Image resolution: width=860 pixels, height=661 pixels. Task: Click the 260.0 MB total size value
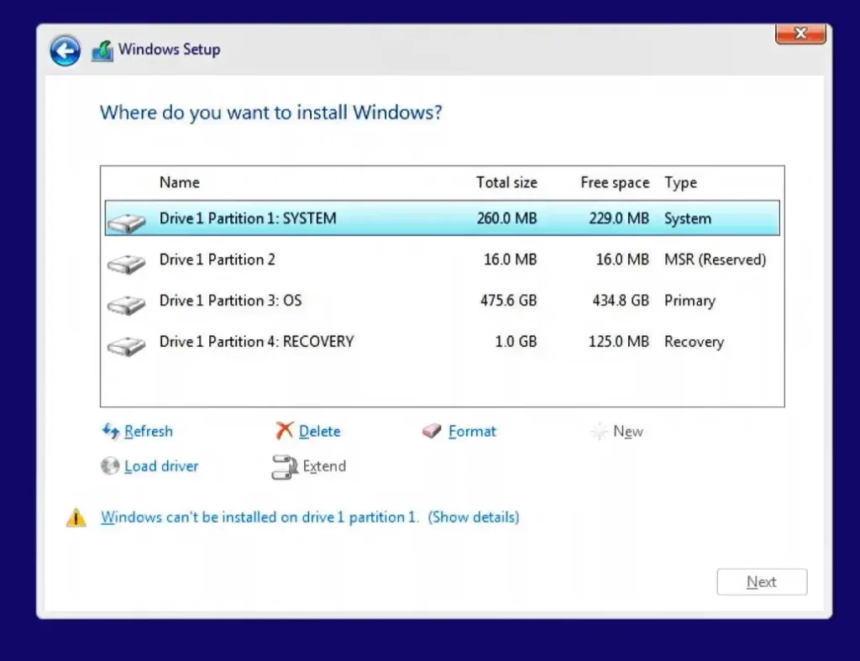[x=506, y=218]
